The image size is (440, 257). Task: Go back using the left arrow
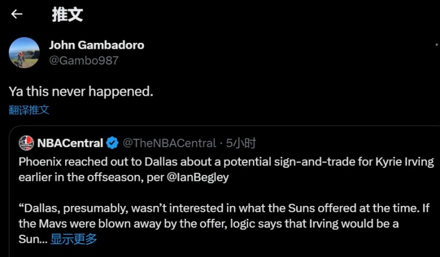(17, 14)
